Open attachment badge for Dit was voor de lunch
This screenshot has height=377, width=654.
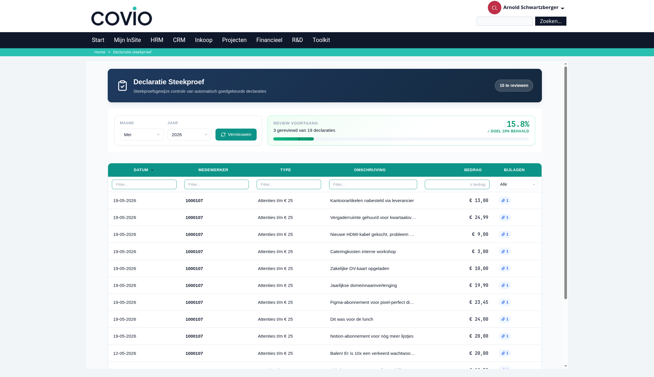pyautogui.click(x=505, y=319)
